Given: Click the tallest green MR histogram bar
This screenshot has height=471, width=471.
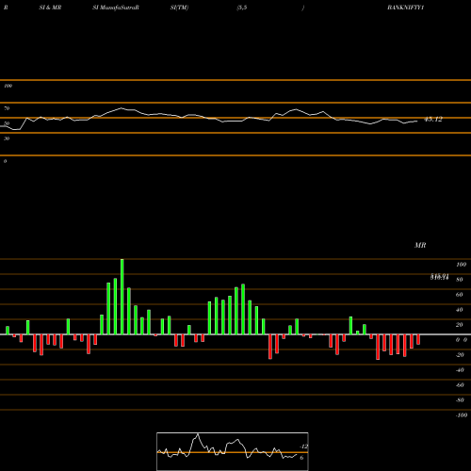Looking at the screenshot, I should tap(122, 297).
